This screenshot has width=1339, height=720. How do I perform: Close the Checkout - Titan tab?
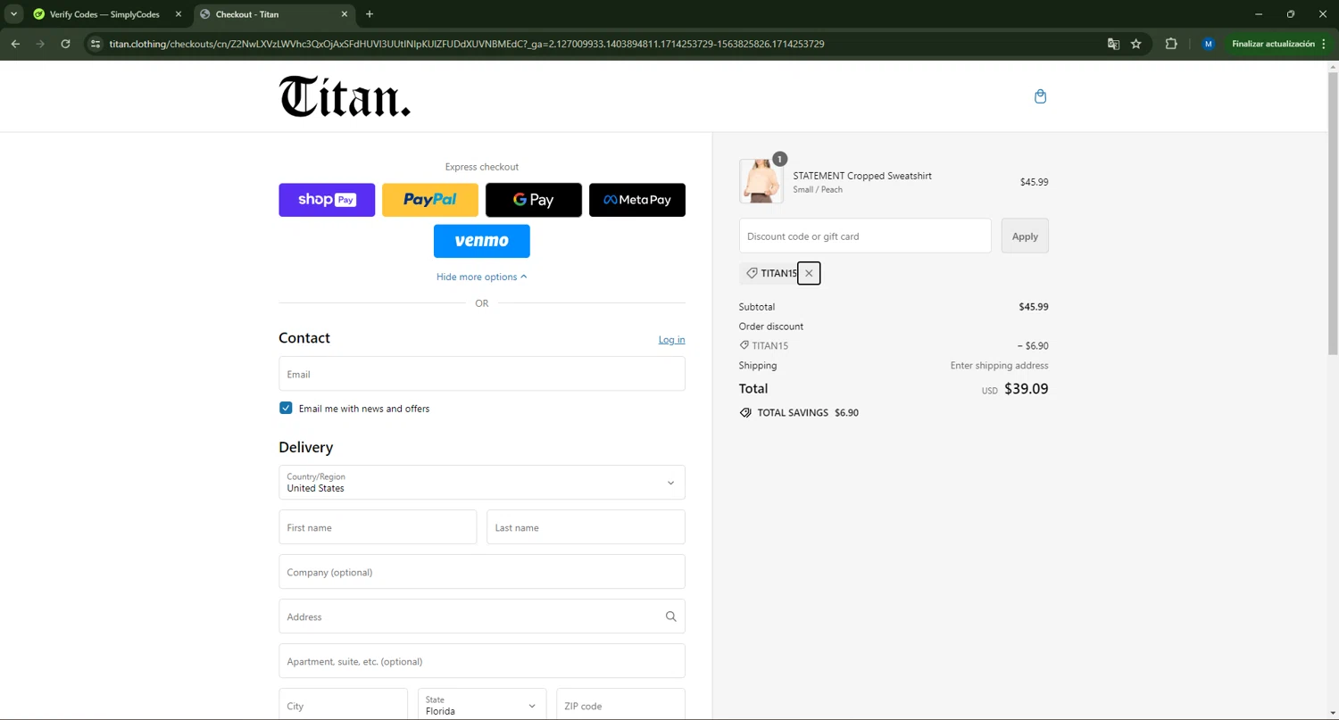pyautogui.click(x=345, y=14)
